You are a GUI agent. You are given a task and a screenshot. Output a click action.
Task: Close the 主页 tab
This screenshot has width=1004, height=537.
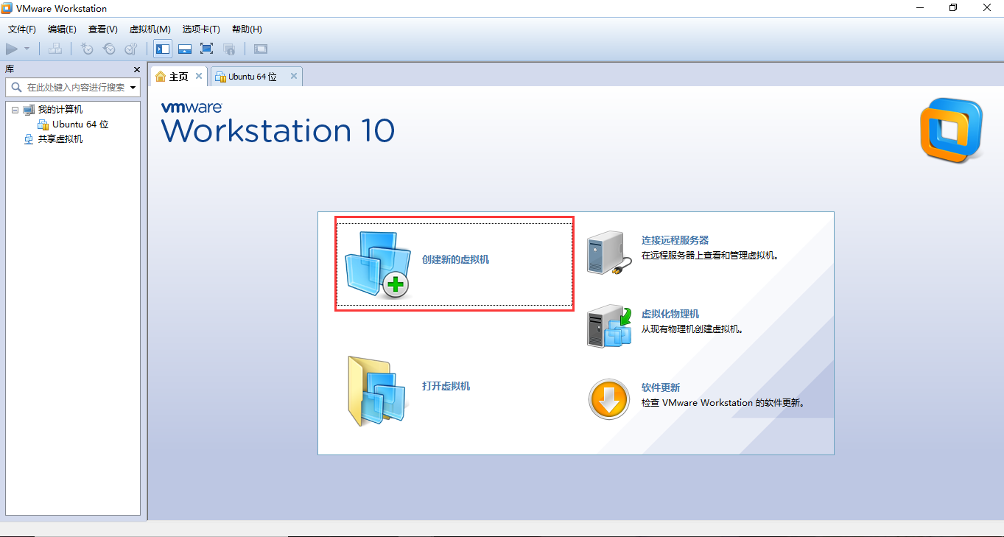(x=199, y=76)
